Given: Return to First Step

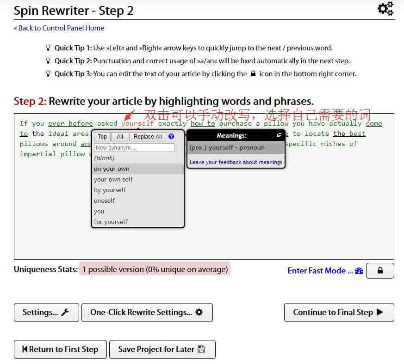Looking at the screenshot, I should (60, 349).
